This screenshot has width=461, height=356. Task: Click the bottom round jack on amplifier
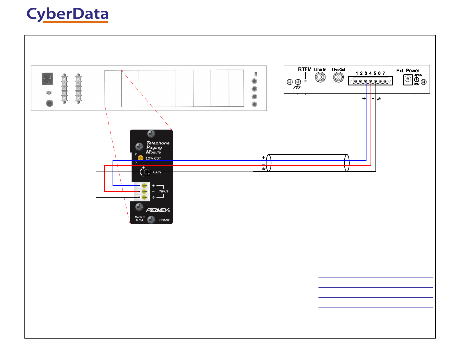(x=254, y=104)
